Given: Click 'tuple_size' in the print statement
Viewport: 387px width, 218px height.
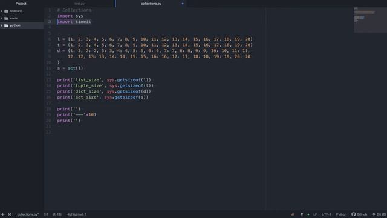Looking at the screenshot, I should (89, 86).
